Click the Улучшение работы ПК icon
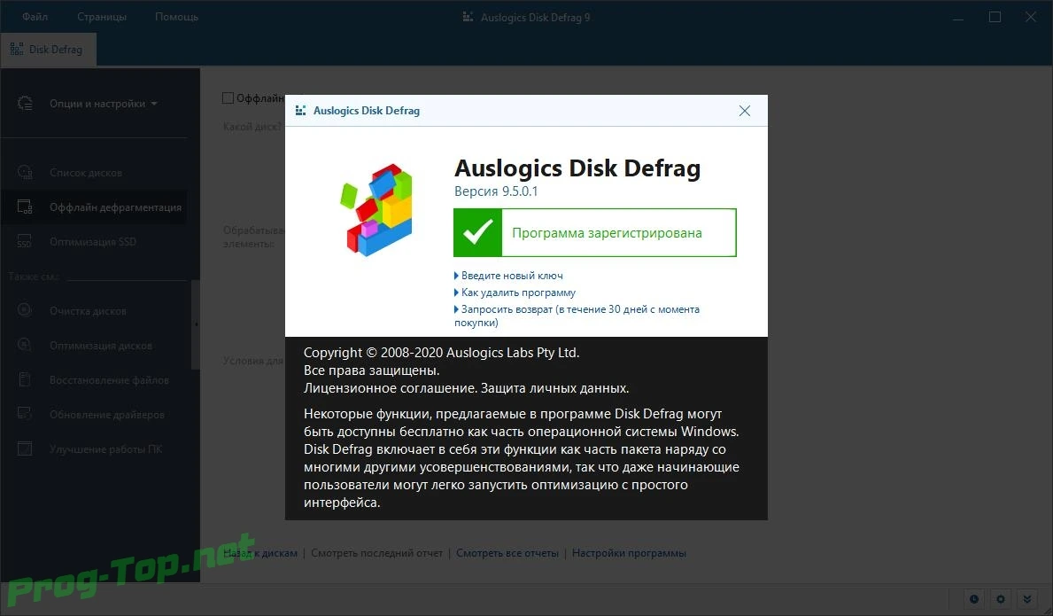1053x616 pixels. pos(25,448)
